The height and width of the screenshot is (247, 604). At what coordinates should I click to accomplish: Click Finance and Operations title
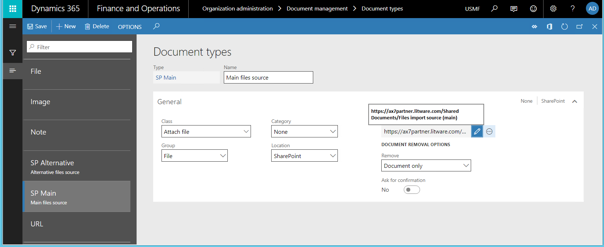[138, 9]
